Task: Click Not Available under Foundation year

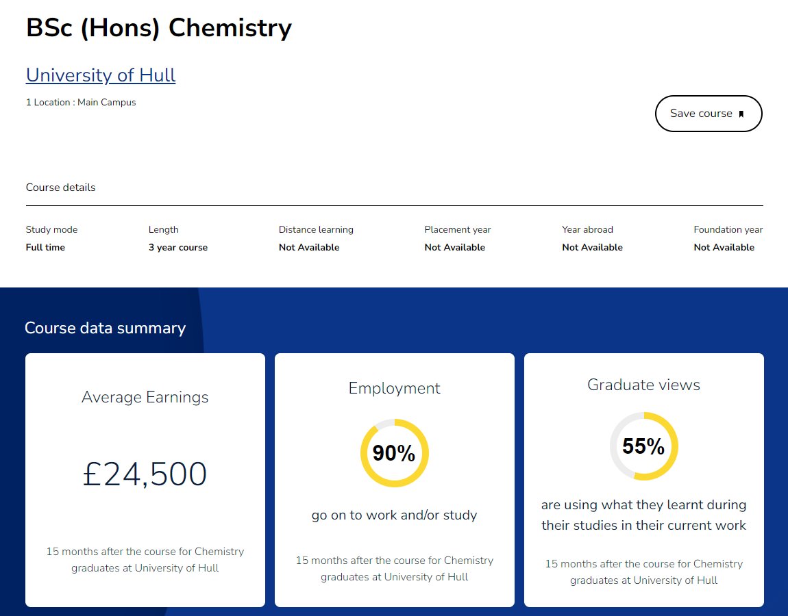Action: point(724,247)
